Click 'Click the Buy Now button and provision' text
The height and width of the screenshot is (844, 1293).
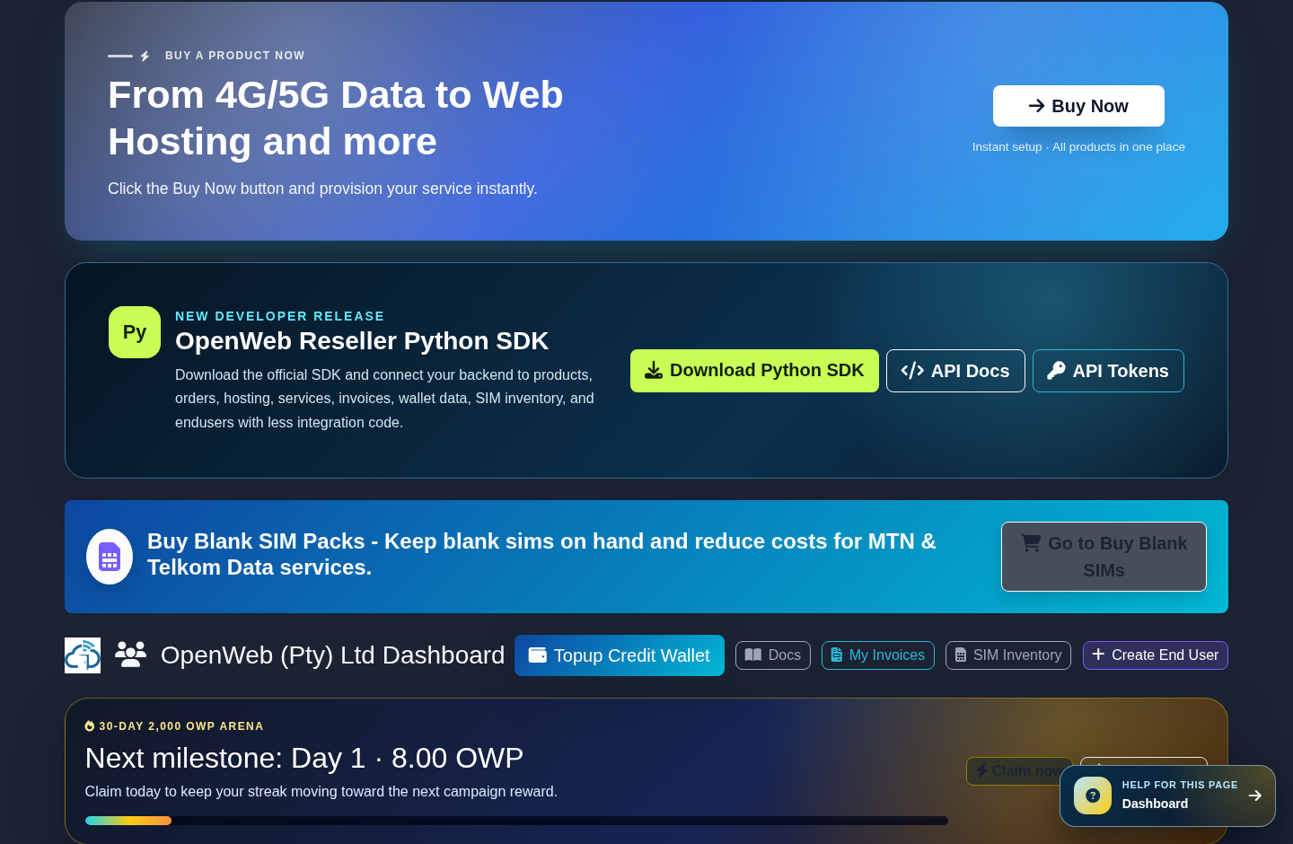[322, 189]
